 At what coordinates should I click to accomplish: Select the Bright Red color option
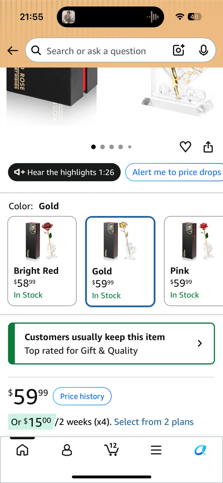tap(42, 261)
